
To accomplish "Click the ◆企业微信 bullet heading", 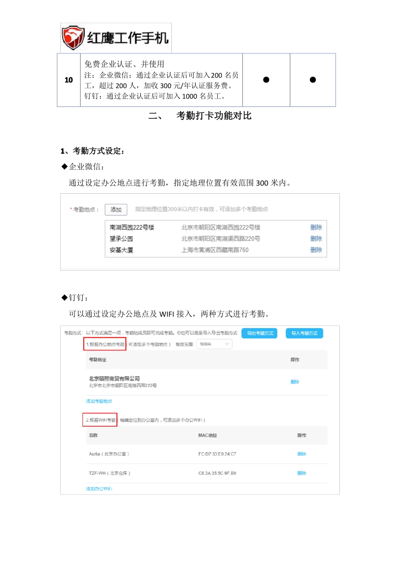I will coord(83,167).
